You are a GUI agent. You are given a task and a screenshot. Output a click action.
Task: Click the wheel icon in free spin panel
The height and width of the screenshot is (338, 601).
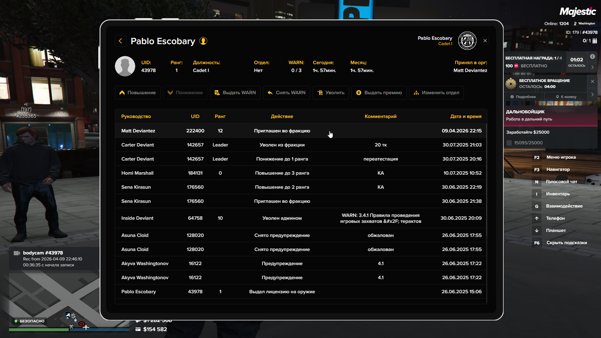(511, 84)
